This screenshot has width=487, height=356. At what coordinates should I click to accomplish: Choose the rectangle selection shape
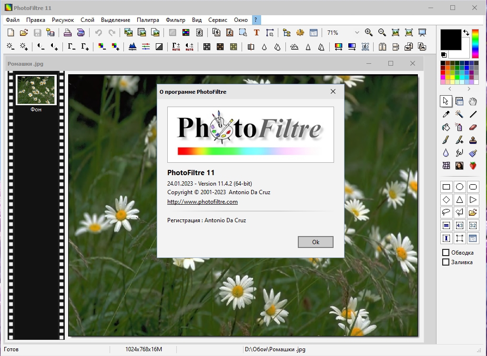pyautogui.click(x=446, y=187)
